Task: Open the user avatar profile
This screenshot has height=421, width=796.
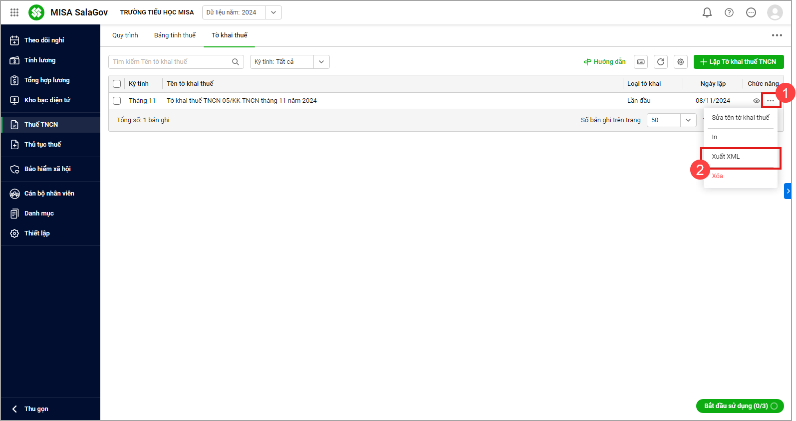Action: (x=775, y=12)
